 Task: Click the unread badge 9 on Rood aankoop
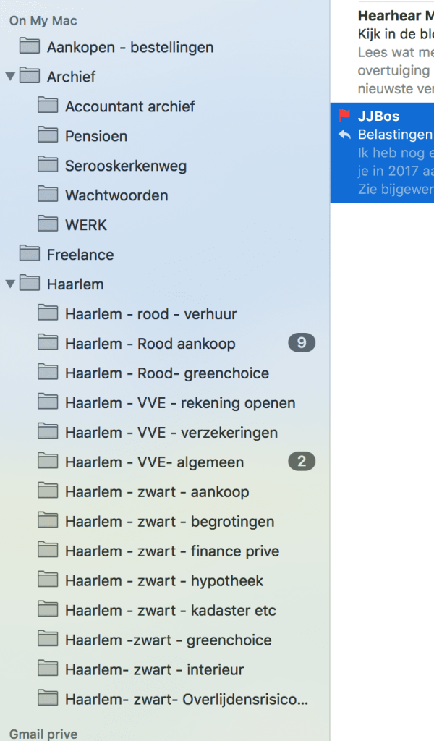pos(302,343)
